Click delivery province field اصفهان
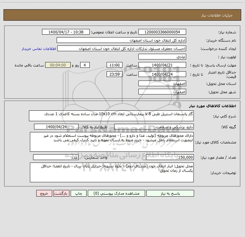 click(x=162, y=83)
